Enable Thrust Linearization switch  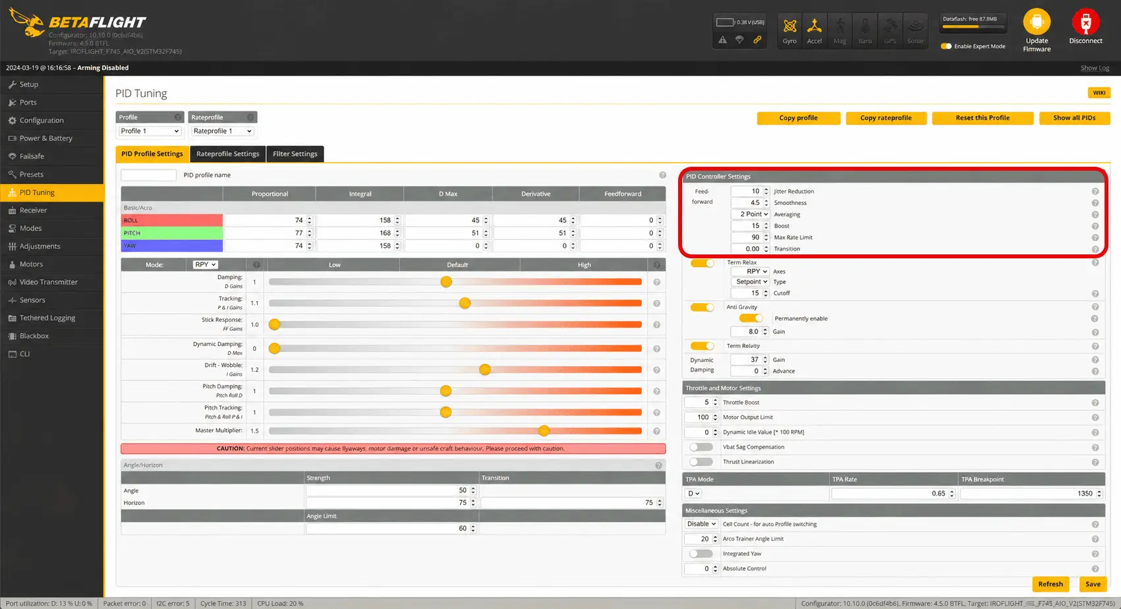tap(701, 462)
